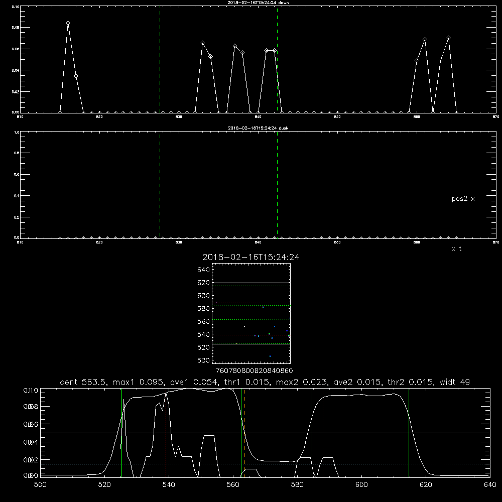Click the solid white line at 620 in scatter plot
This screenshot has width=502, height=502.
(251, 283)
